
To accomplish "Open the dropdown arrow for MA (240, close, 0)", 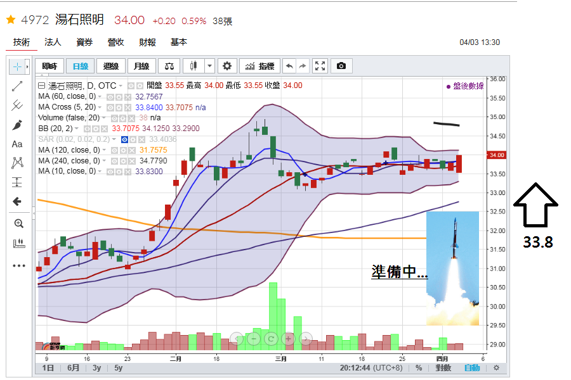I will pyautogui.click(x=104, y=161).
